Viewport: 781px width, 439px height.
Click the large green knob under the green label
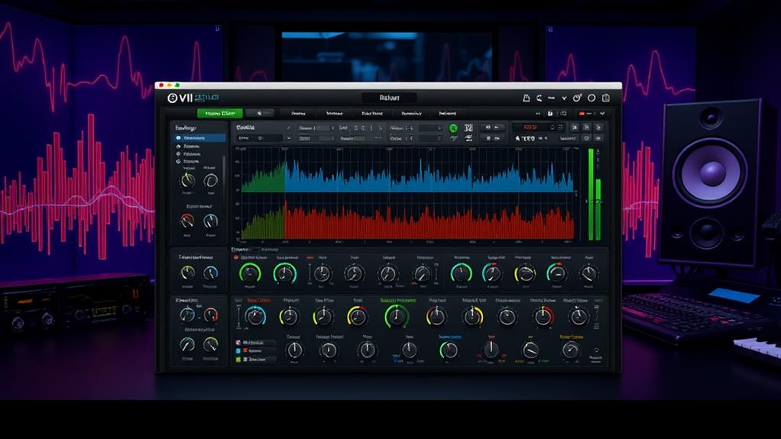point(397,315)
